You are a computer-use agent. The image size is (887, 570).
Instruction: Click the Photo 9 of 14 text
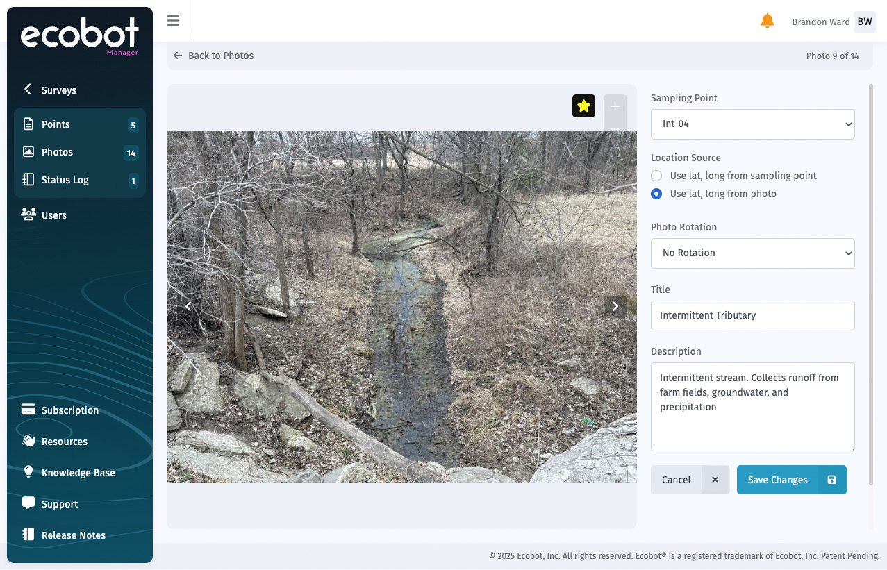[833, 56]
